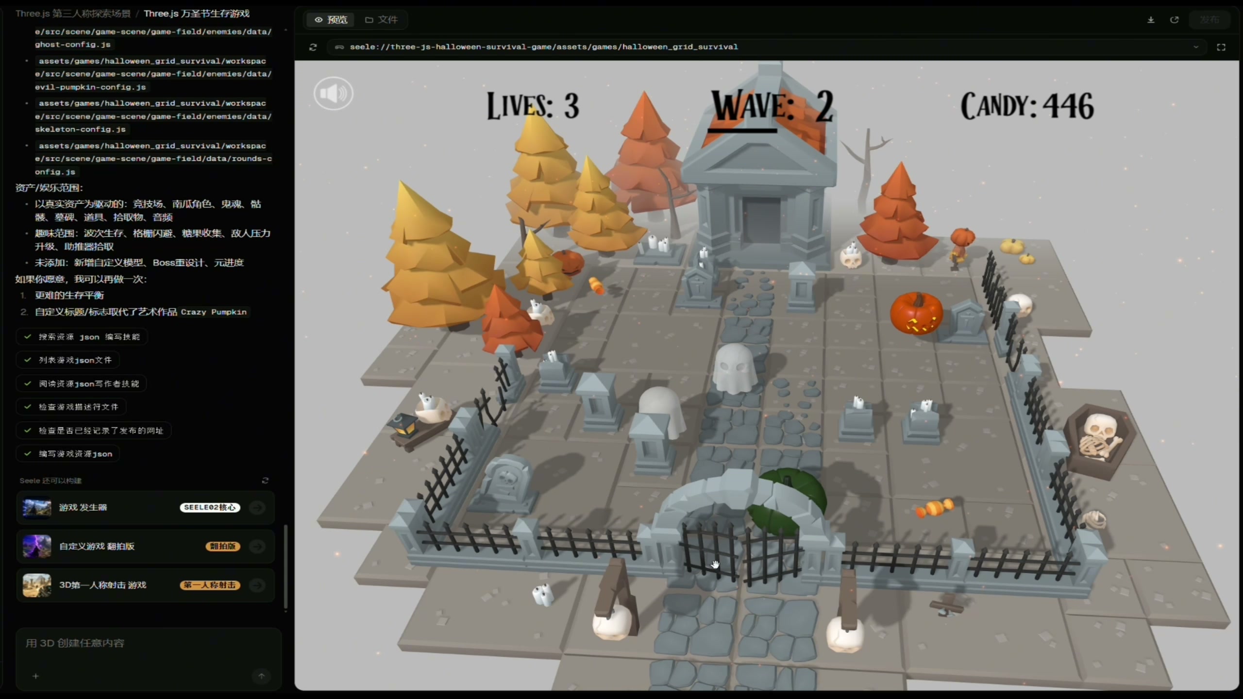1243x699 pixels.
Task: Open arrow for 3D第一人称射击 游戏 card
Action: tap(257, 585)
